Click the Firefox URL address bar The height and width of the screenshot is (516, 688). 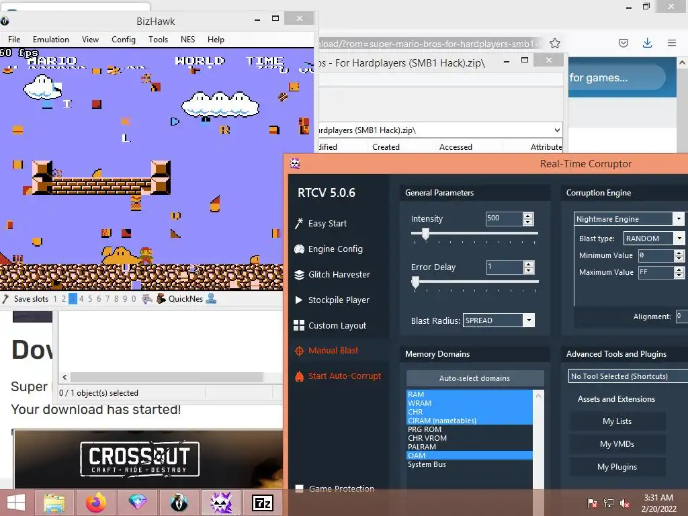point(429,44)
